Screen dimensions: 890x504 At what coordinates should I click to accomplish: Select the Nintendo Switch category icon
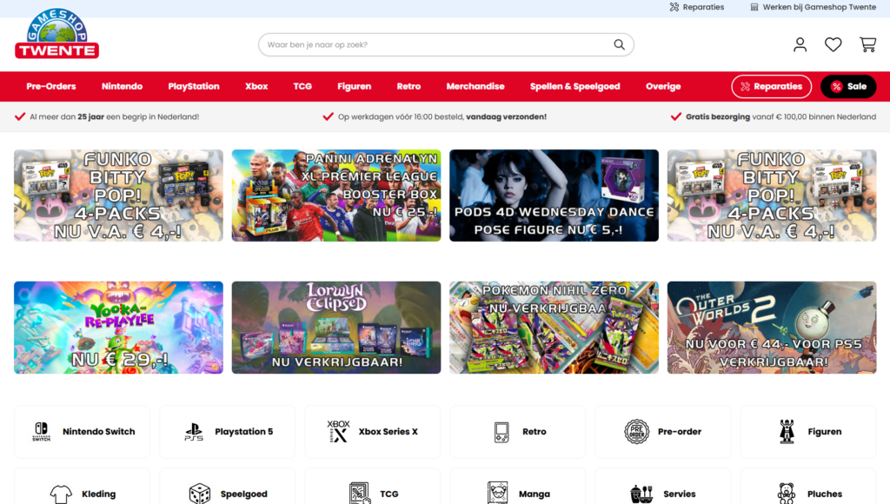tap(42, 432)
